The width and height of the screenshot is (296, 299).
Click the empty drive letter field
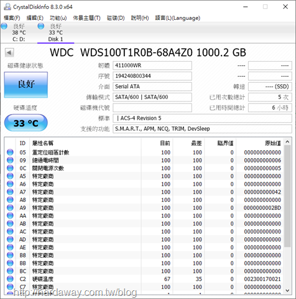152,108
